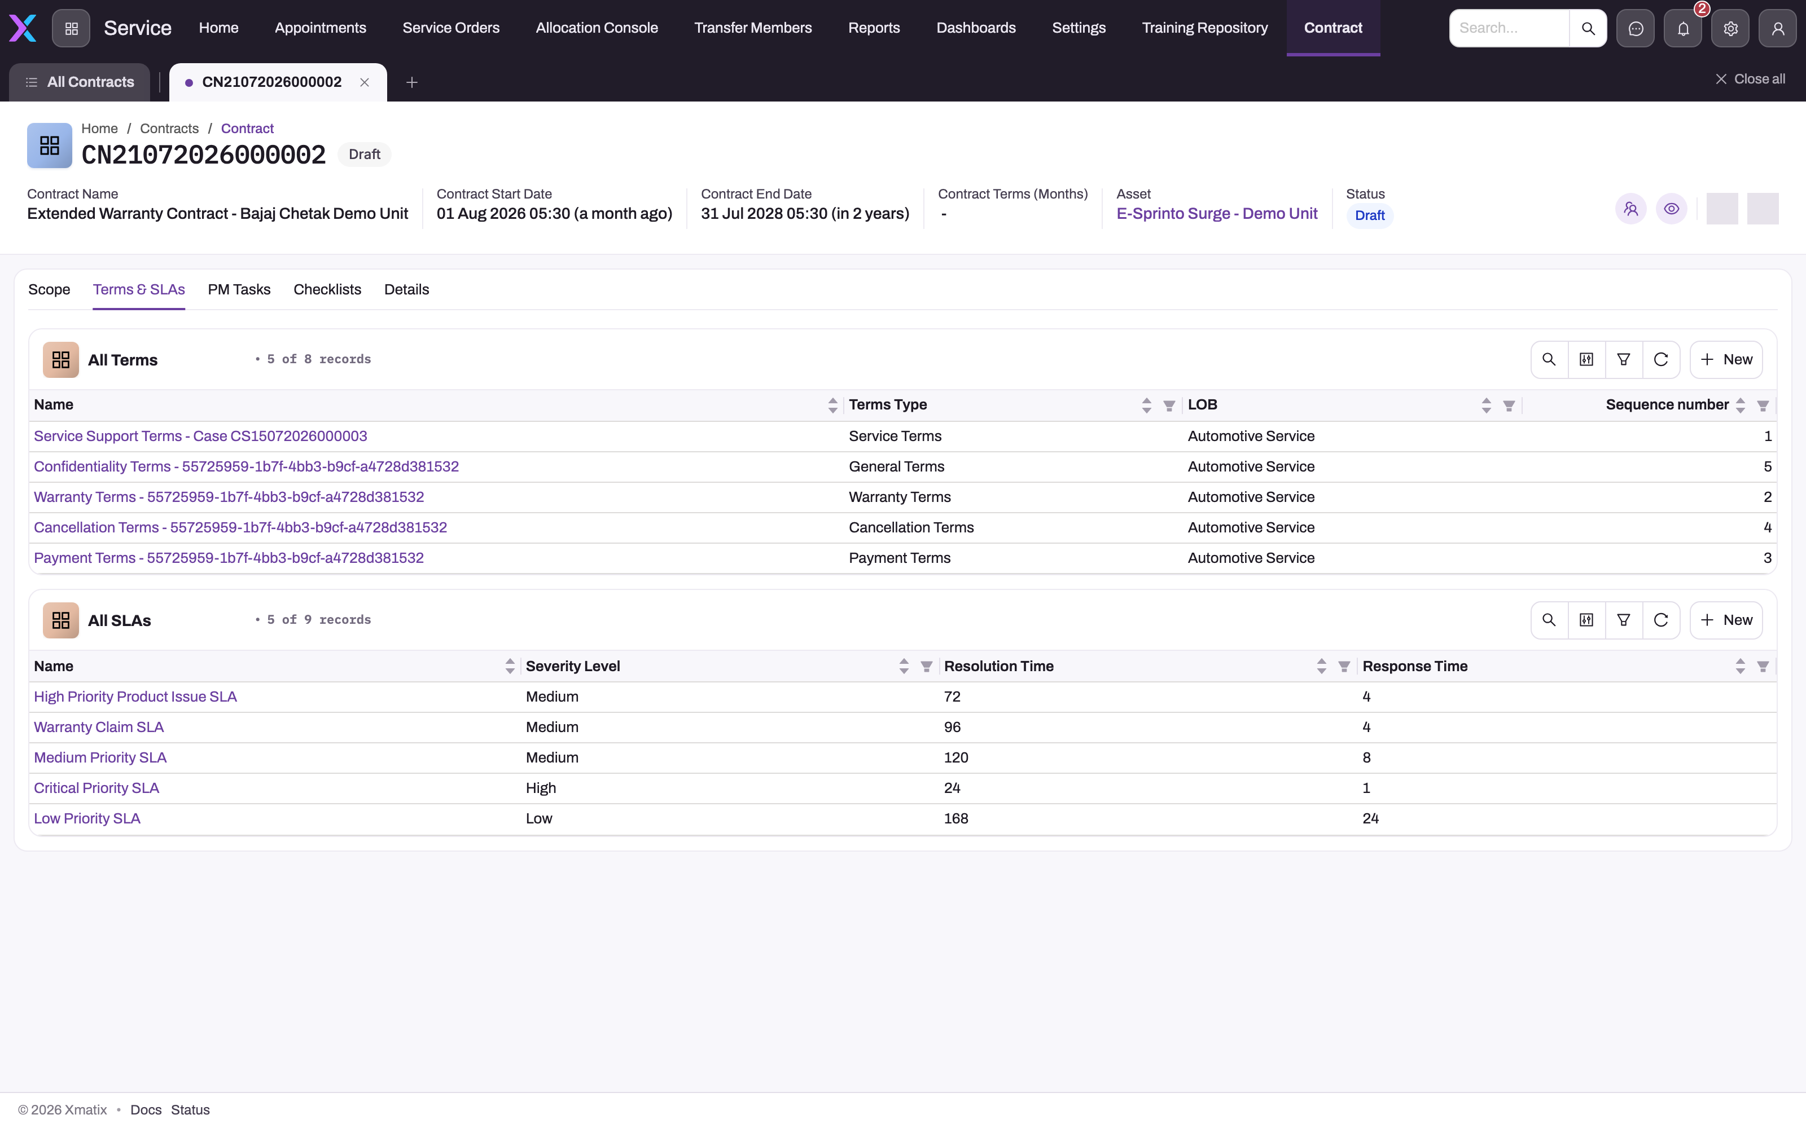1806x1128 pixels.
Task: Sort by Response Time column
Action: (1741, 666)
